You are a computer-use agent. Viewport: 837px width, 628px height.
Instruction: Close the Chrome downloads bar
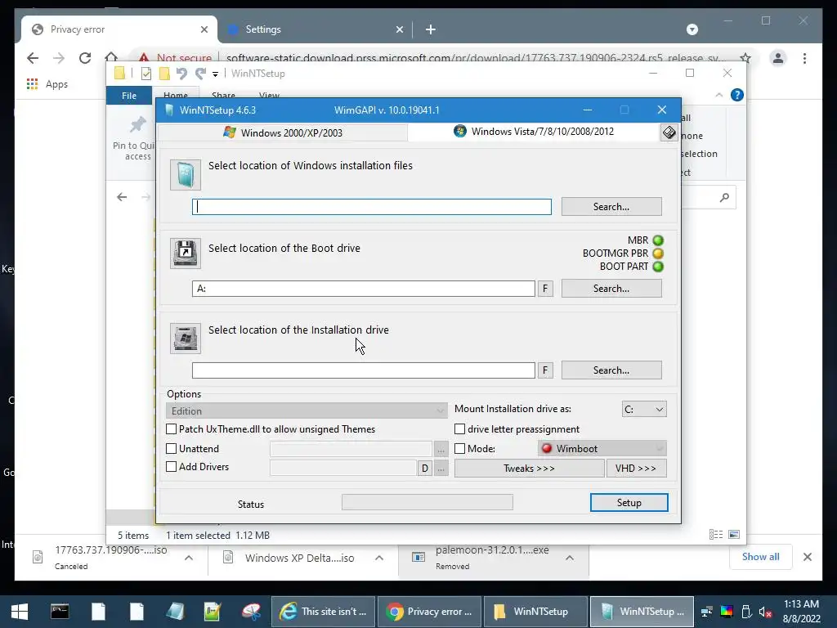click(x=807, y=557)
